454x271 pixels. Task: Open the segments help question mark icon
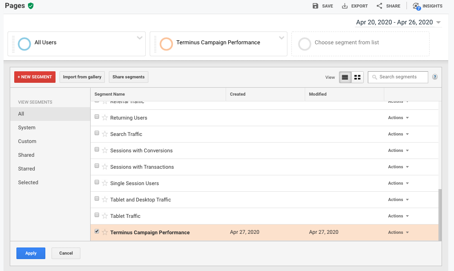(x=434, y=77)
